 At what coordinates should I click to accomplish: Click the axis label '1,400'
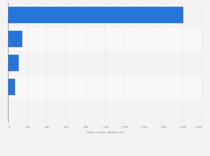(144, 127)
